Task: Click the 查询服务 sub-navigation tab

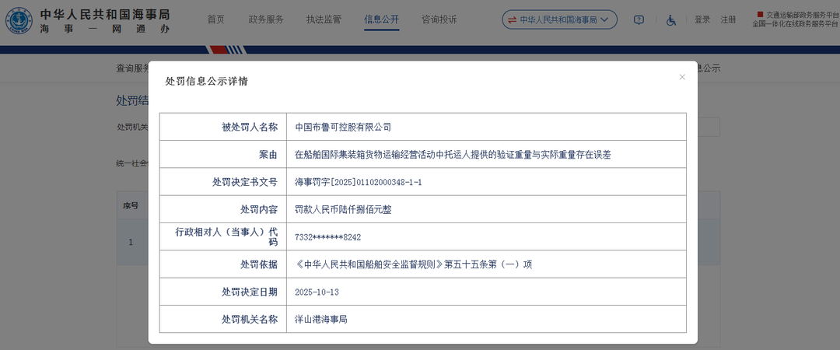Action: pos(133,68)
